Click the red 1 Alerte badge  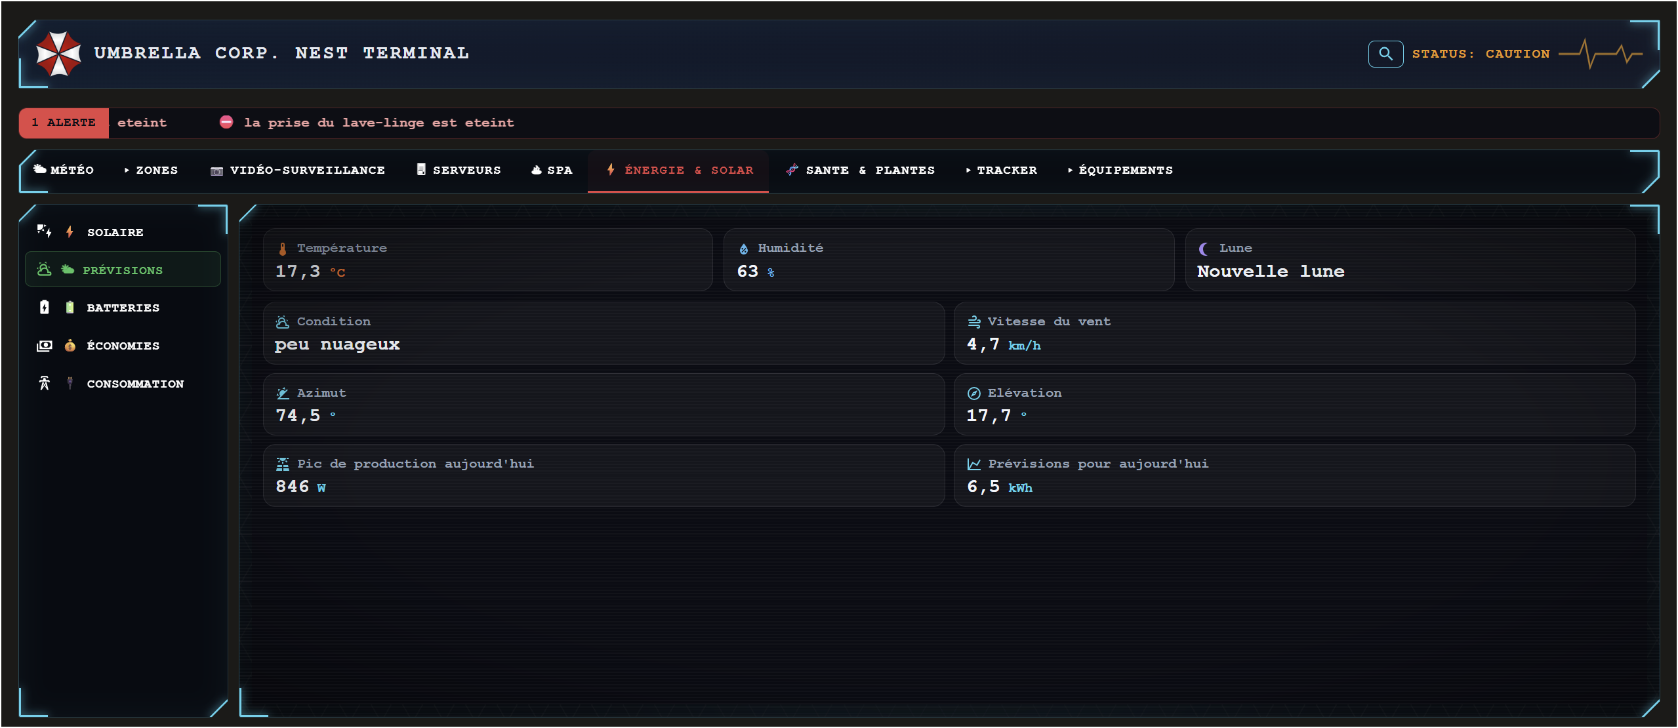(x=64, y=123)
